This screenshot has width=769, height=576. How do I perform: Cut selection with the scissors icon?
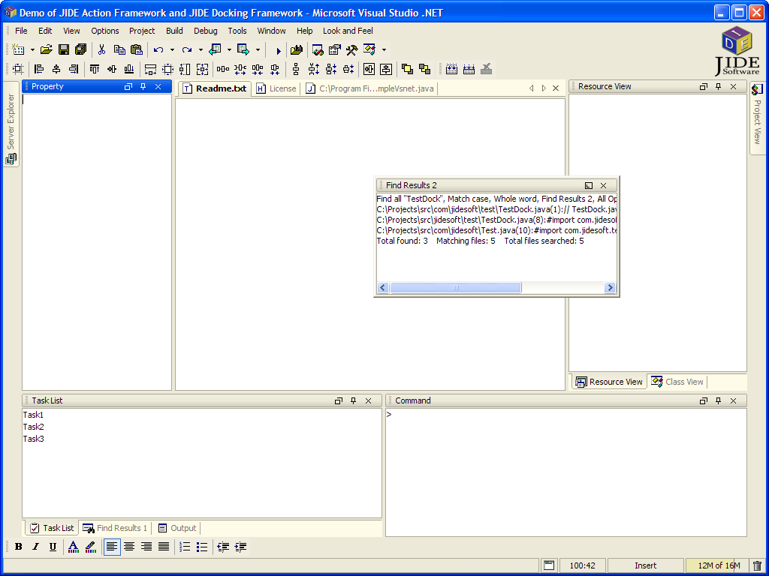[101, 49]
